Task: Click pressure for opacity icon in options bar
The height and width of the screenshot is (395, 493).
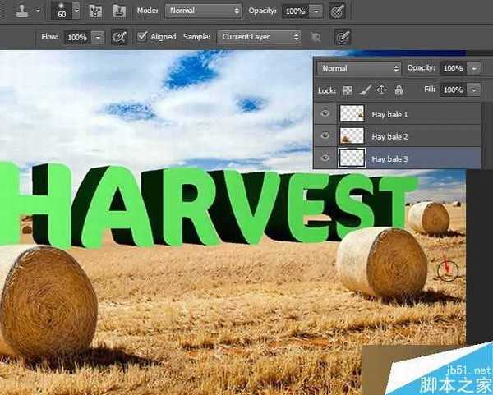Action: [x=337, y=11]
